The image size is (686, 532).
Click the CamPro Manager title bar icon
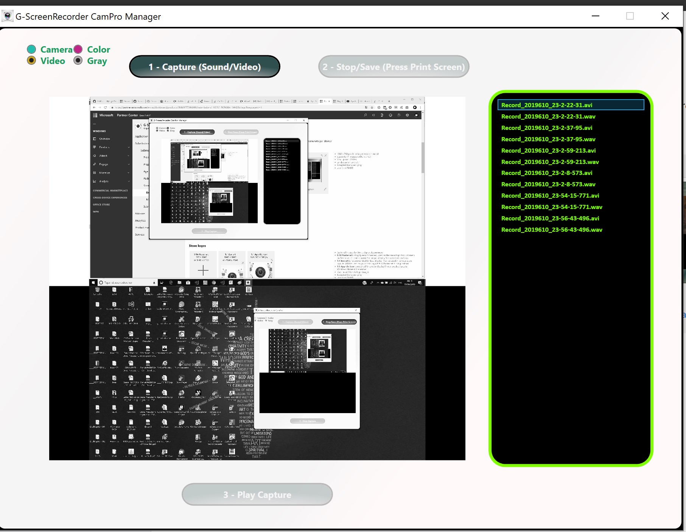click(x=8, y=16)
